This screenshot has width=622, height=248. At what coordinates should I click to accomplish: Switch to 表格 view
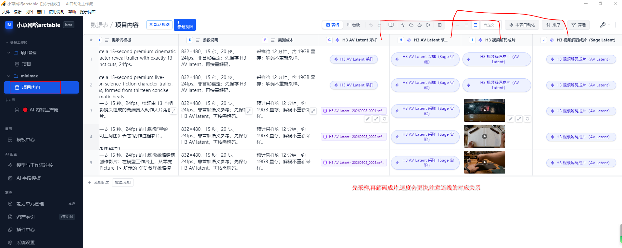(333, 25)
